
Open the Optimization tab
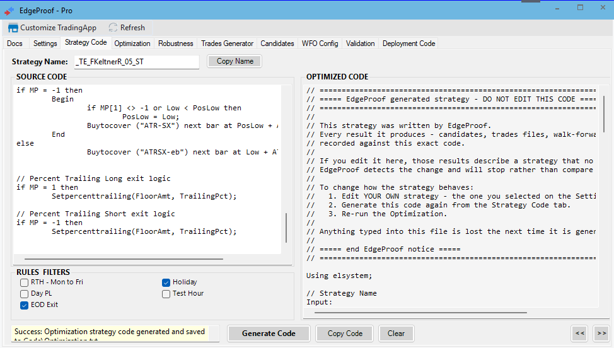132,43
